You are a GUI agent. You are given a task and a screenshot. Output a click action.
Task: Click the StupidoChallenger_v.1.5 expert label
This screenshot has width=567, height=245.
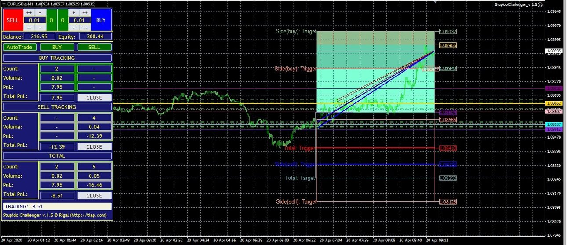click(x=516, y=4)
